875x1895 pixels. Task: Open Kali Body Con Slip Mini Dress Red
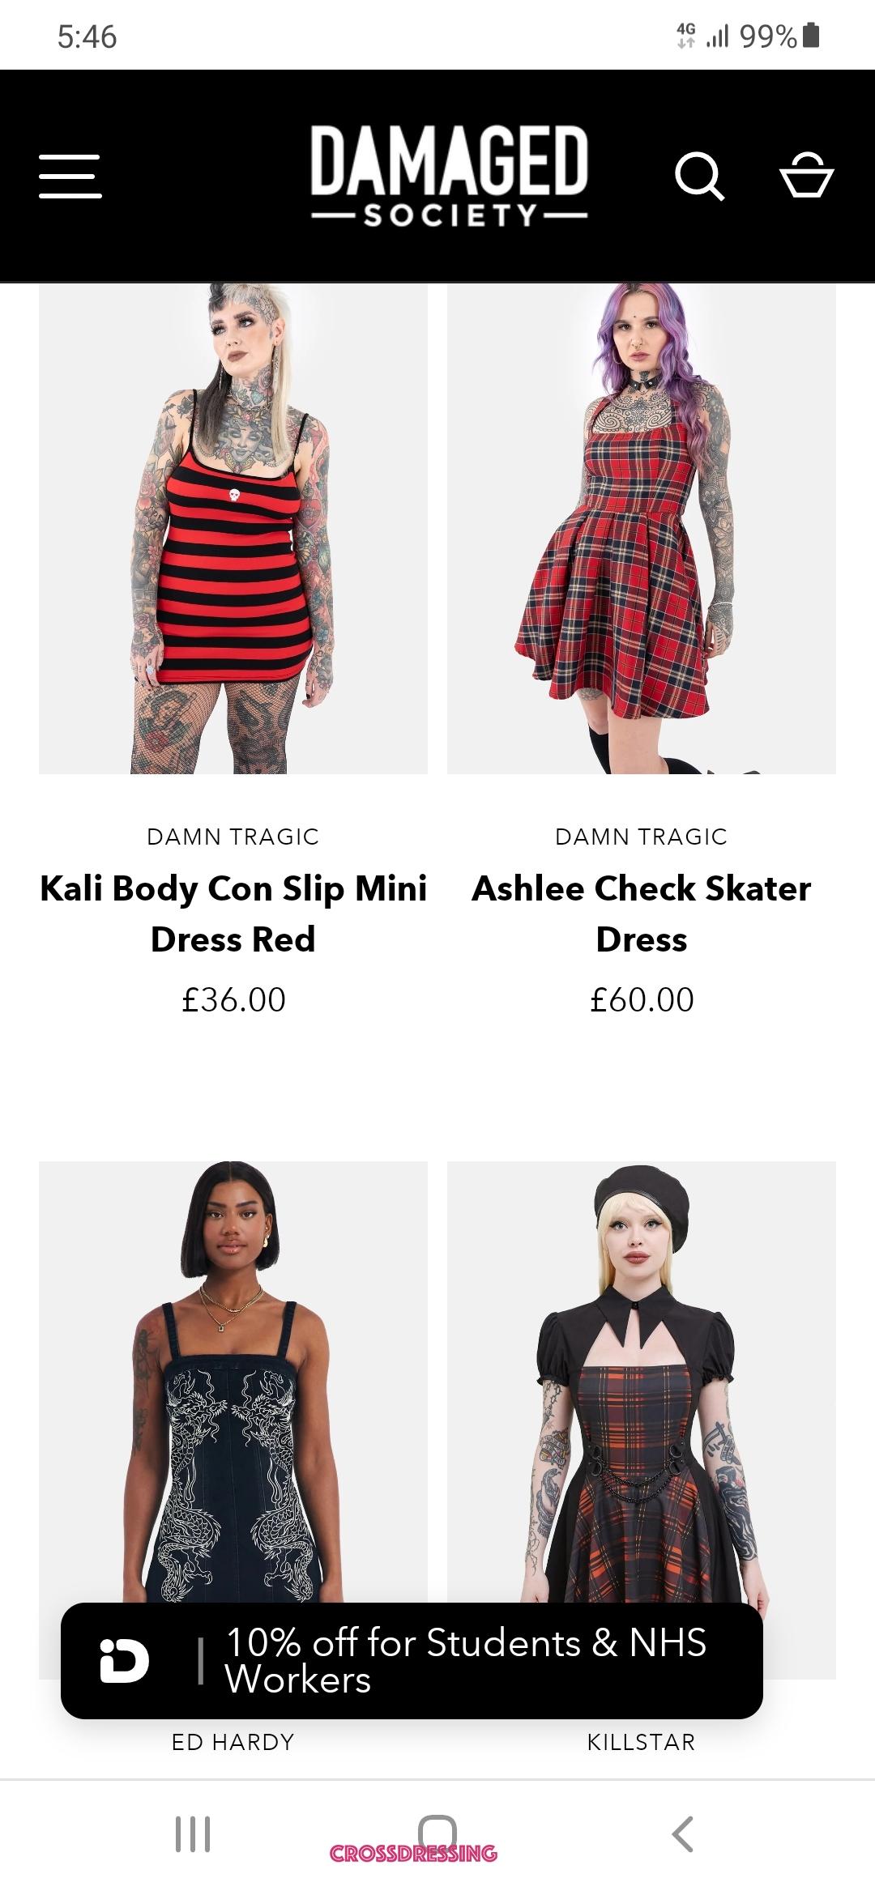[233, 913]
